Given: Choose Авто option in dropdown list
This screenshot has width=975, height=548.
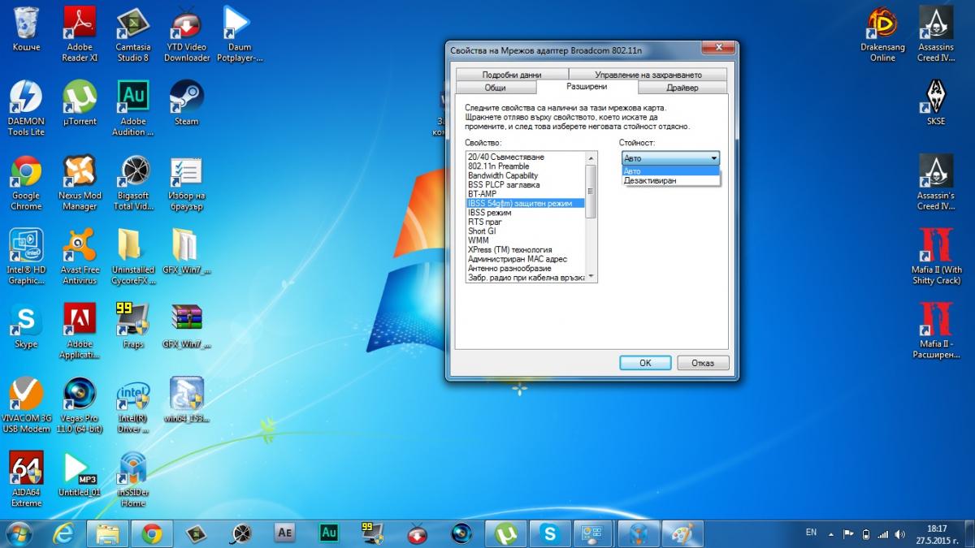Looking at the screenshot, I should coord(671,171).
